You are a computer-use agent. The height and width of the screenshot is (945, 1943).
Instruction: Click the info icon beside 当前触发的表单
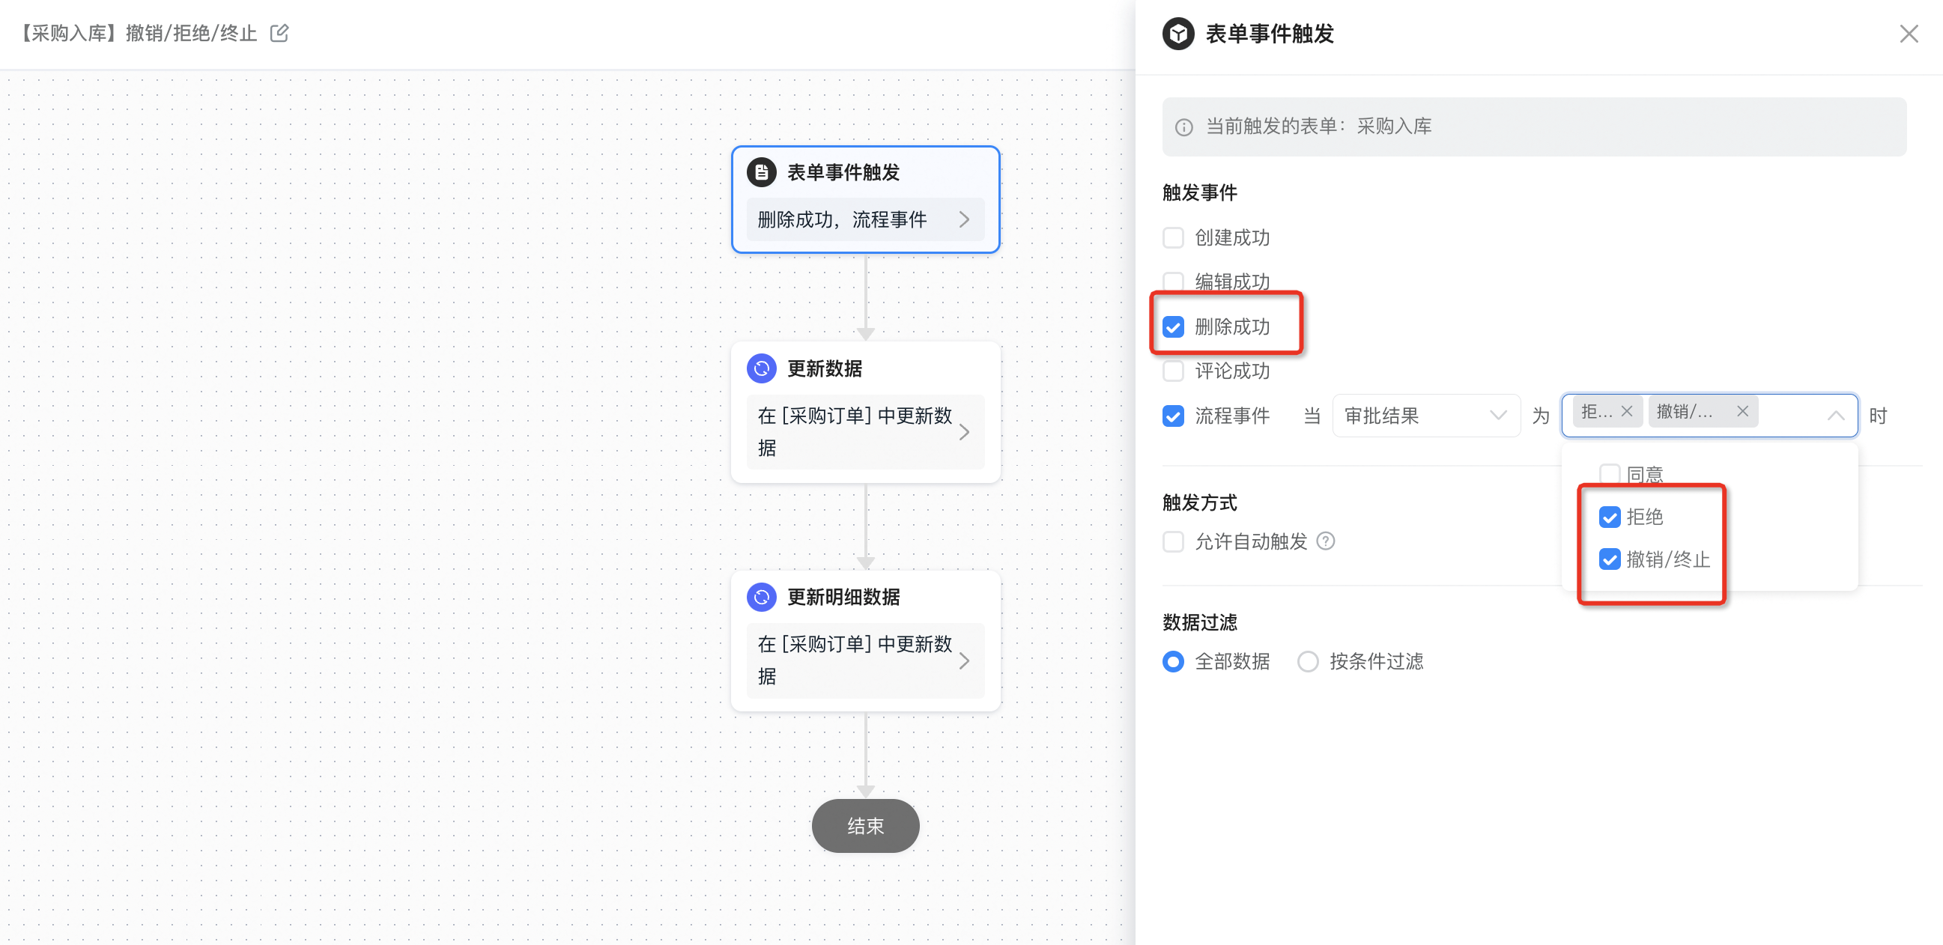1183,127
